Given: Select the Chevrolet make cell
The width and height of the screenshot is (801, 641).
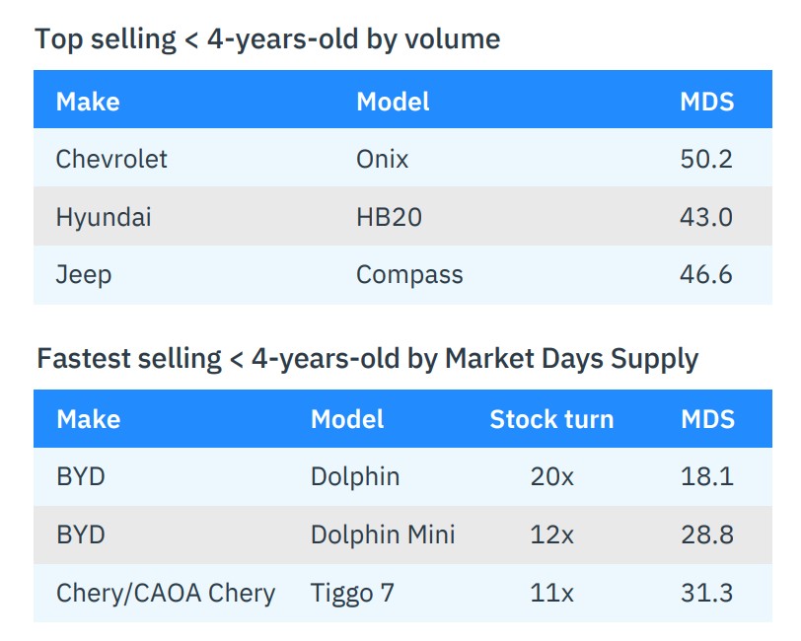Looking at the screenshot, I should point(111,159).
